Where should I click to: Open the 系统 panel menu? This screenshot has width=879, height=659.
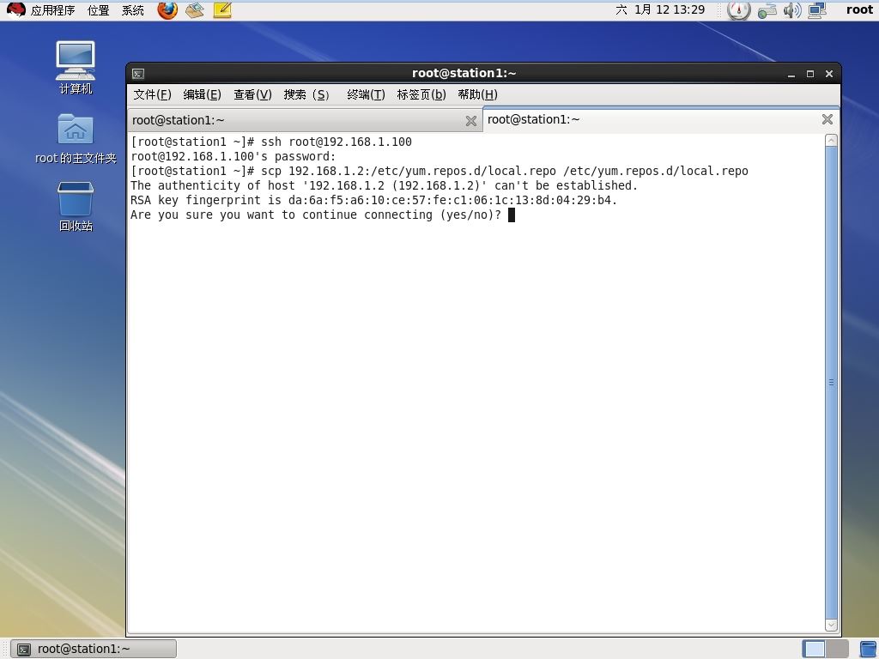[133, 10]
